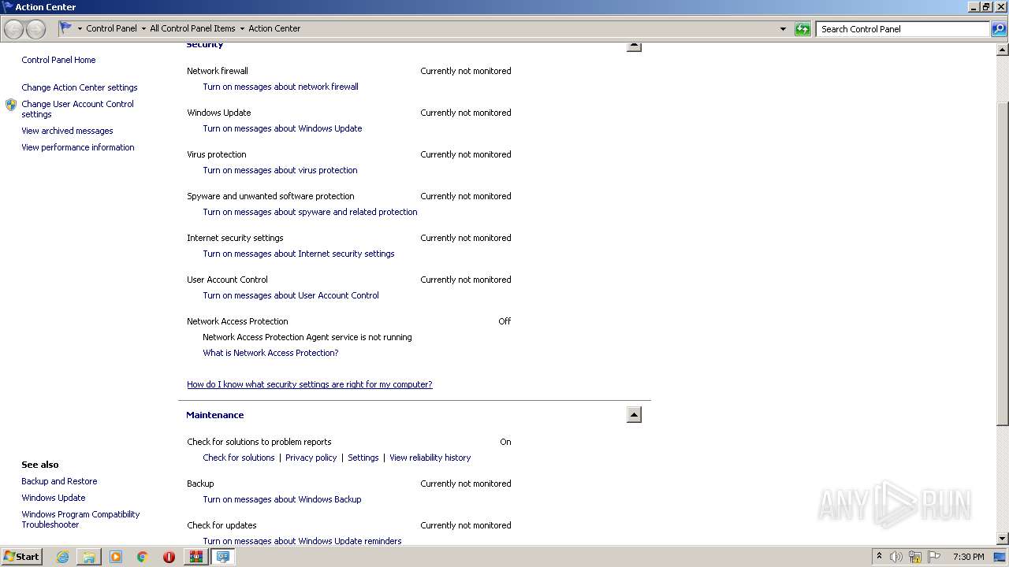The image size is (1009, 567).
Task: Expand the Control Panel breadcrumb dropdown
Action: tap(143, 29)
